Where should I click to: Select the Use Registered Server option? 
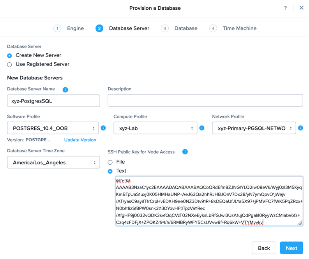tap(9, 65)
